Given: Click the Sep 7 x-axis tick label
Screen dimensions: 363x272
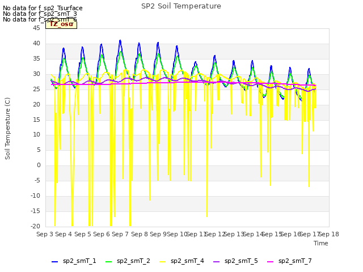Looking at the screenshot, I should click(120, 234).
